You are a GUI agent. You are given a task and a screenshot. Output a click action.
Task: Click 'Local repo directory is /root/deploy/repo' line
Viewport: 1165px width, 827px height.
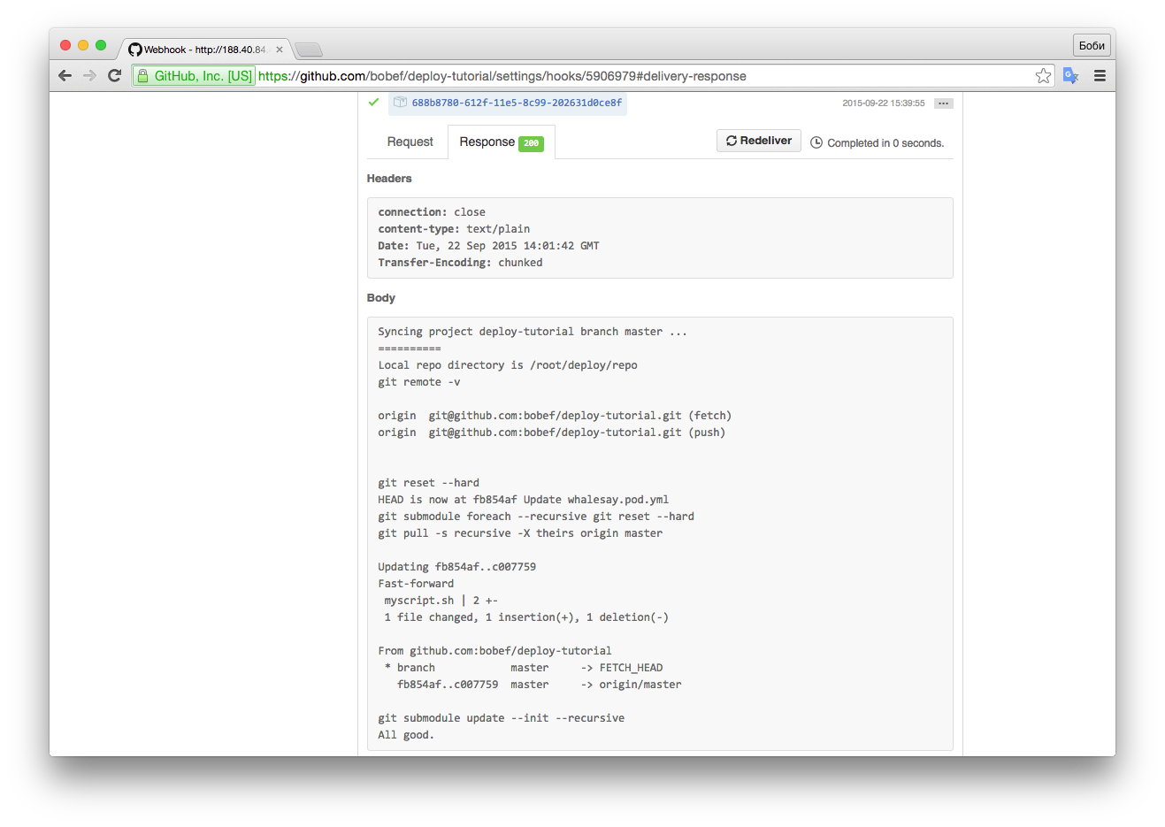click(x=508, y=365)
